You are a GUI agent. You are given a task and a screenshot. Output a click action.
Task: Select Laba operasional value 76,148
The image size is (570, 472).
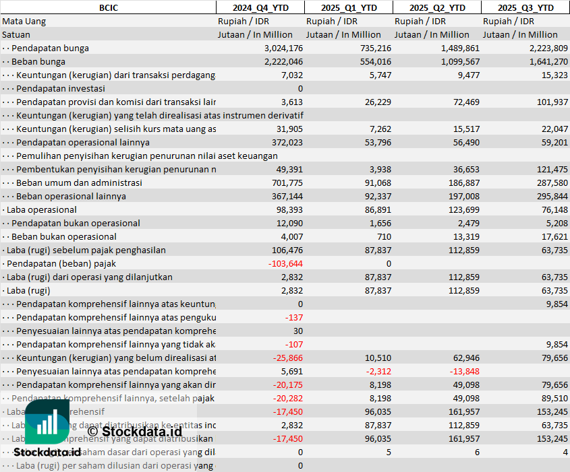(x=554, y=209)
